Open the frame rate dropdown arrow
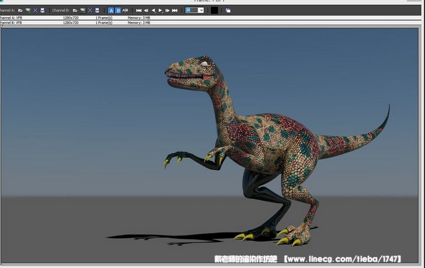Screen dimensions: 425x268 (201, 10)
